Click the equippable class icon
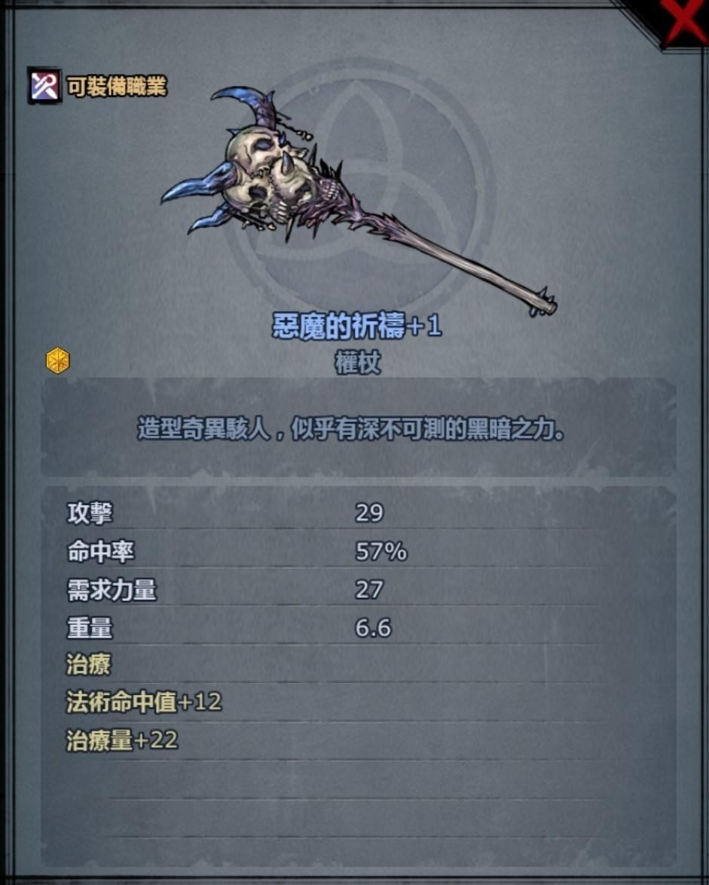The image size is (709, 885). coord(44,86)
